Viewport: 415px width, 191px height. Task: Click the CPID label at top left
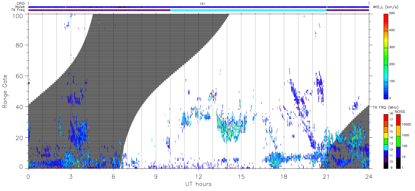(20, 4)
